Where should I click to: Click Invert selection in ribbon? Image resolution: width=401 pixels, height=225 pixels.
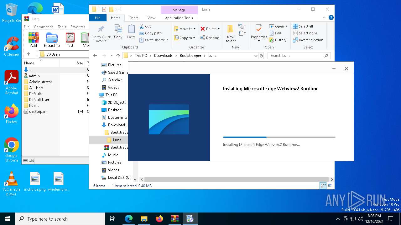[308, 40]
